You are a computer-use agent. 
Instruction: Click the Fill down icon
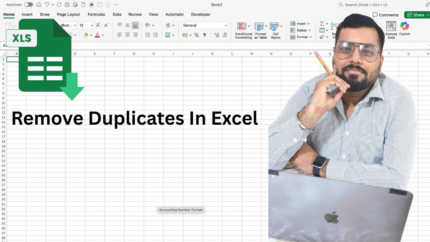[x=322, y=30]
